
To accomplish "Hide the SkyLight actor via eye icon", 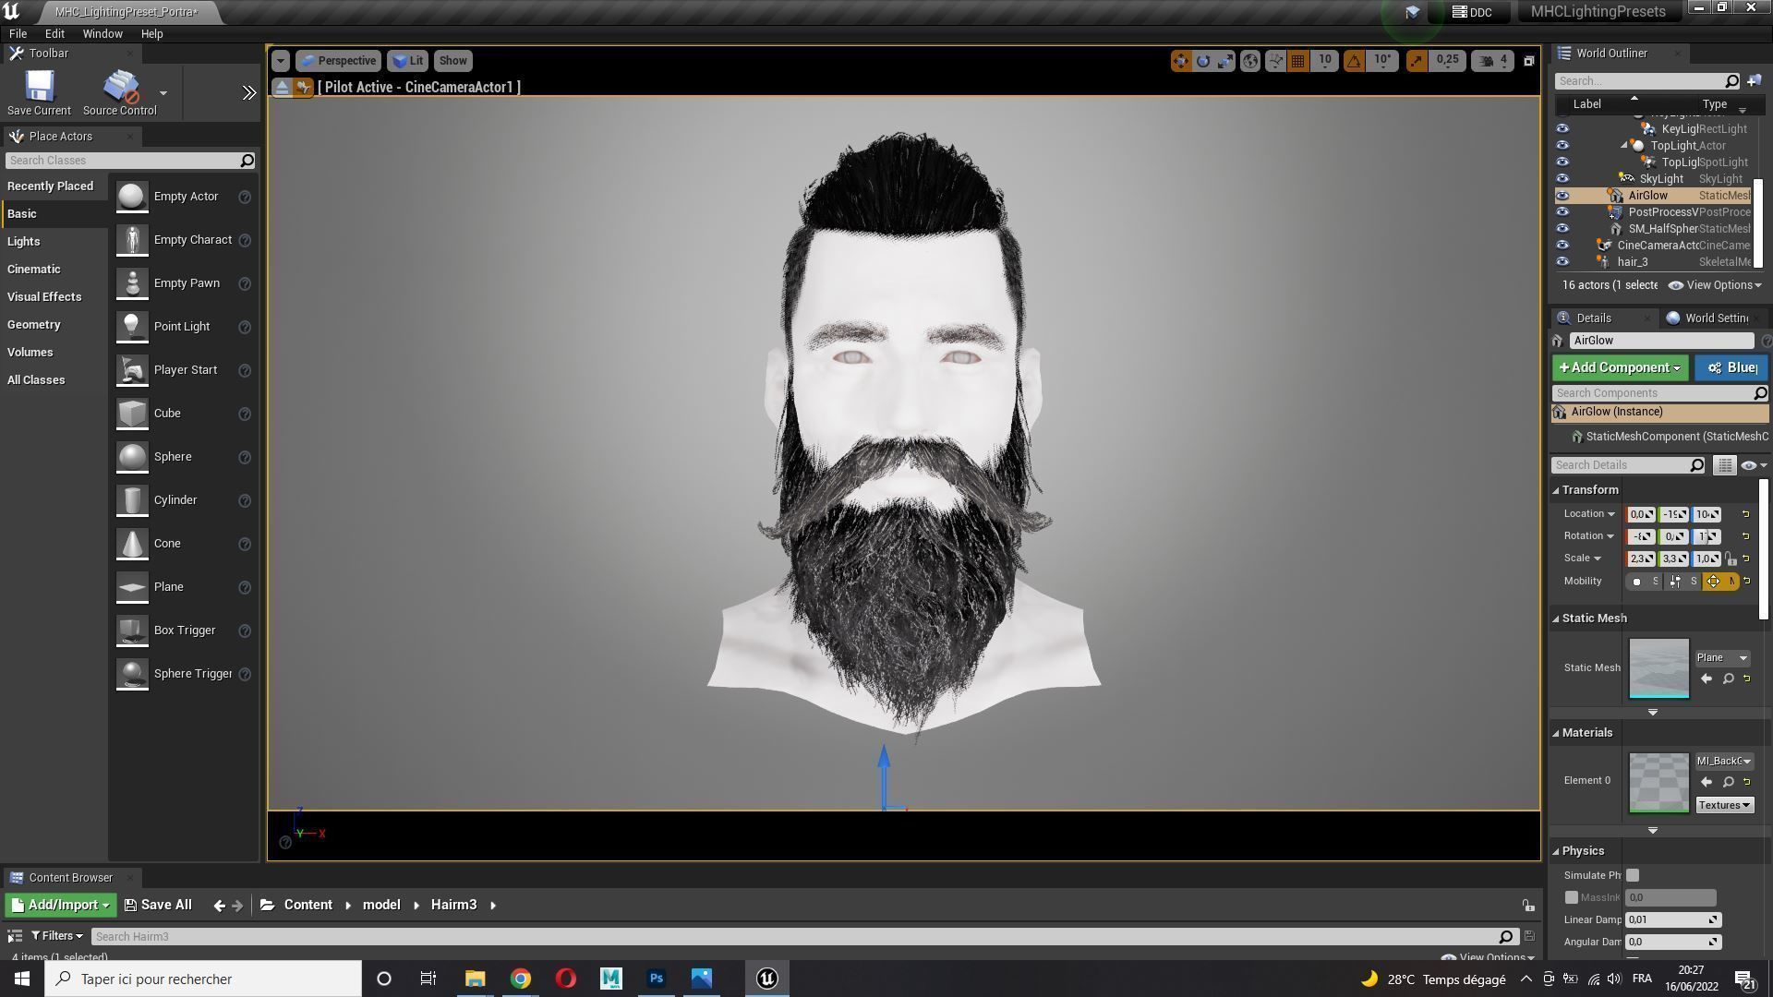I will (x=1562, y=179).
